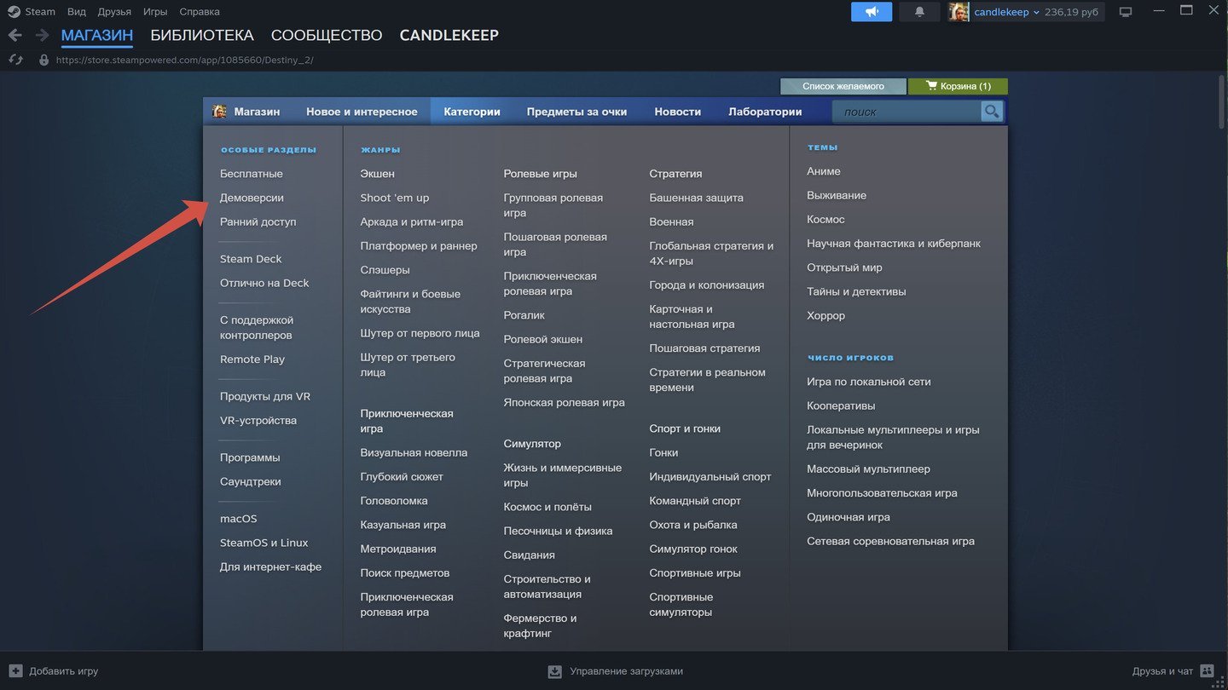The height and width of the screenshot is (690, 1228).
Task: Click the padlock icon in the address bar
Action: [44, 60]
